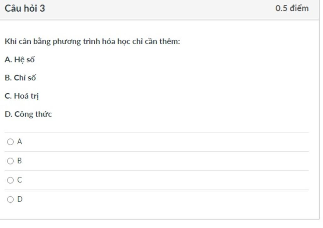Click the letter label B next to radio
The width and height of the screenshot is (323, 228).
coord(19,161)
